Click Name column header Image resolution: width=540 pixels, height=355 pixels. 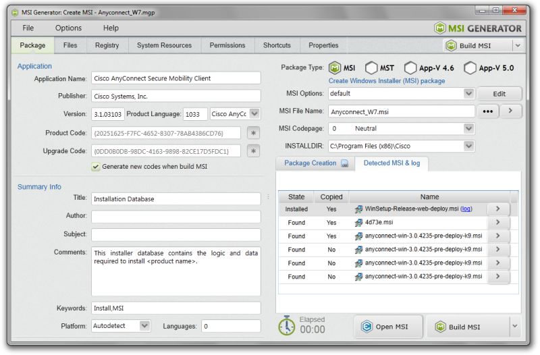coord(429,196)
